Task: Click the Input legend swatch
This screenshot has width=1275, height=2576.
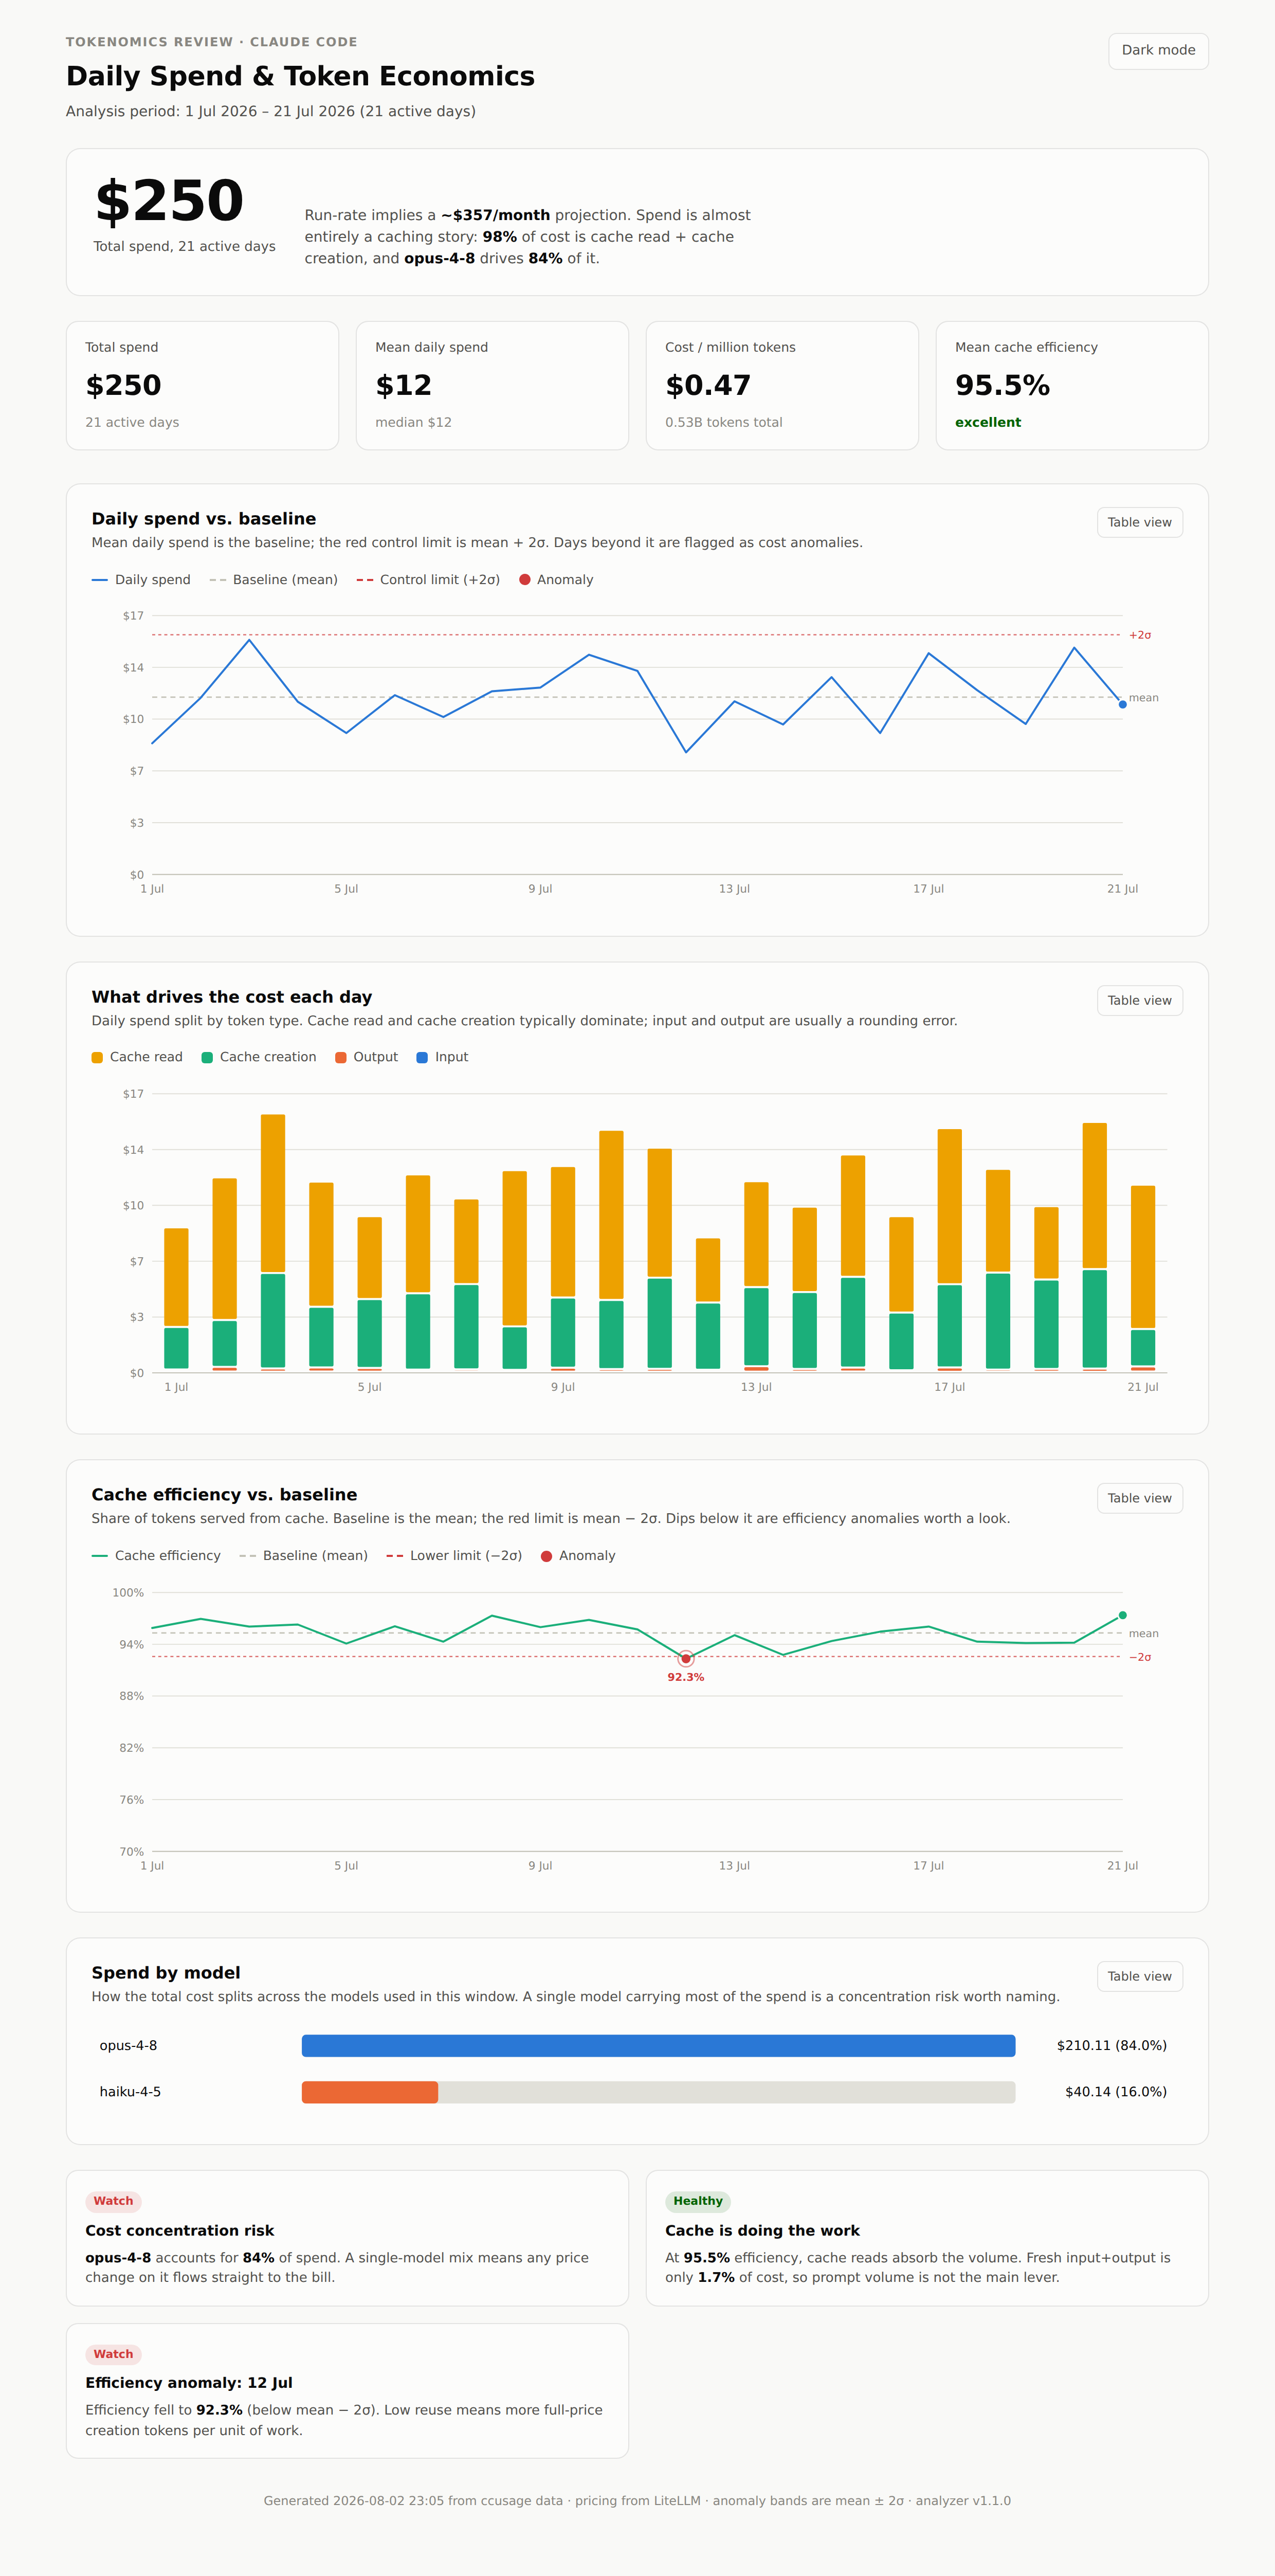Action: (x=422, y=1057)
